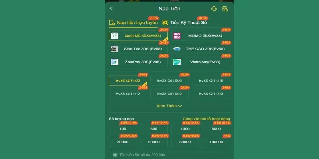Select Ev88 QR 016 channel

[211, 81]
